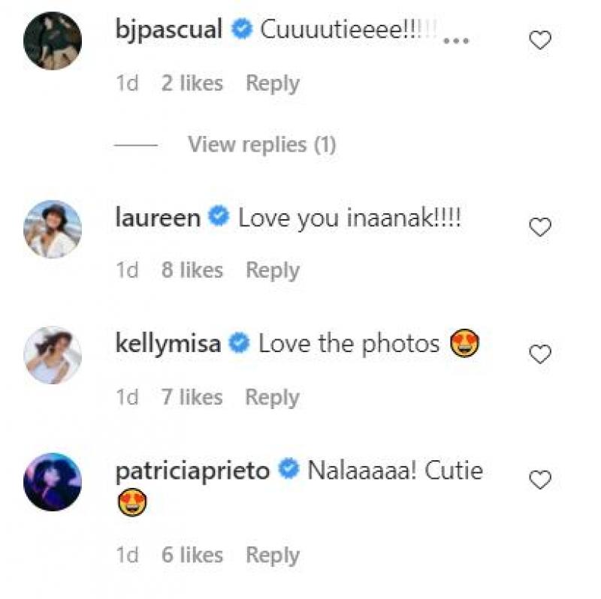Image resolution: width=601 pixels, height=599 pixels.
Task: View who liked kellymisa's comment via 7 likes
Action: (x=192, y=396)
